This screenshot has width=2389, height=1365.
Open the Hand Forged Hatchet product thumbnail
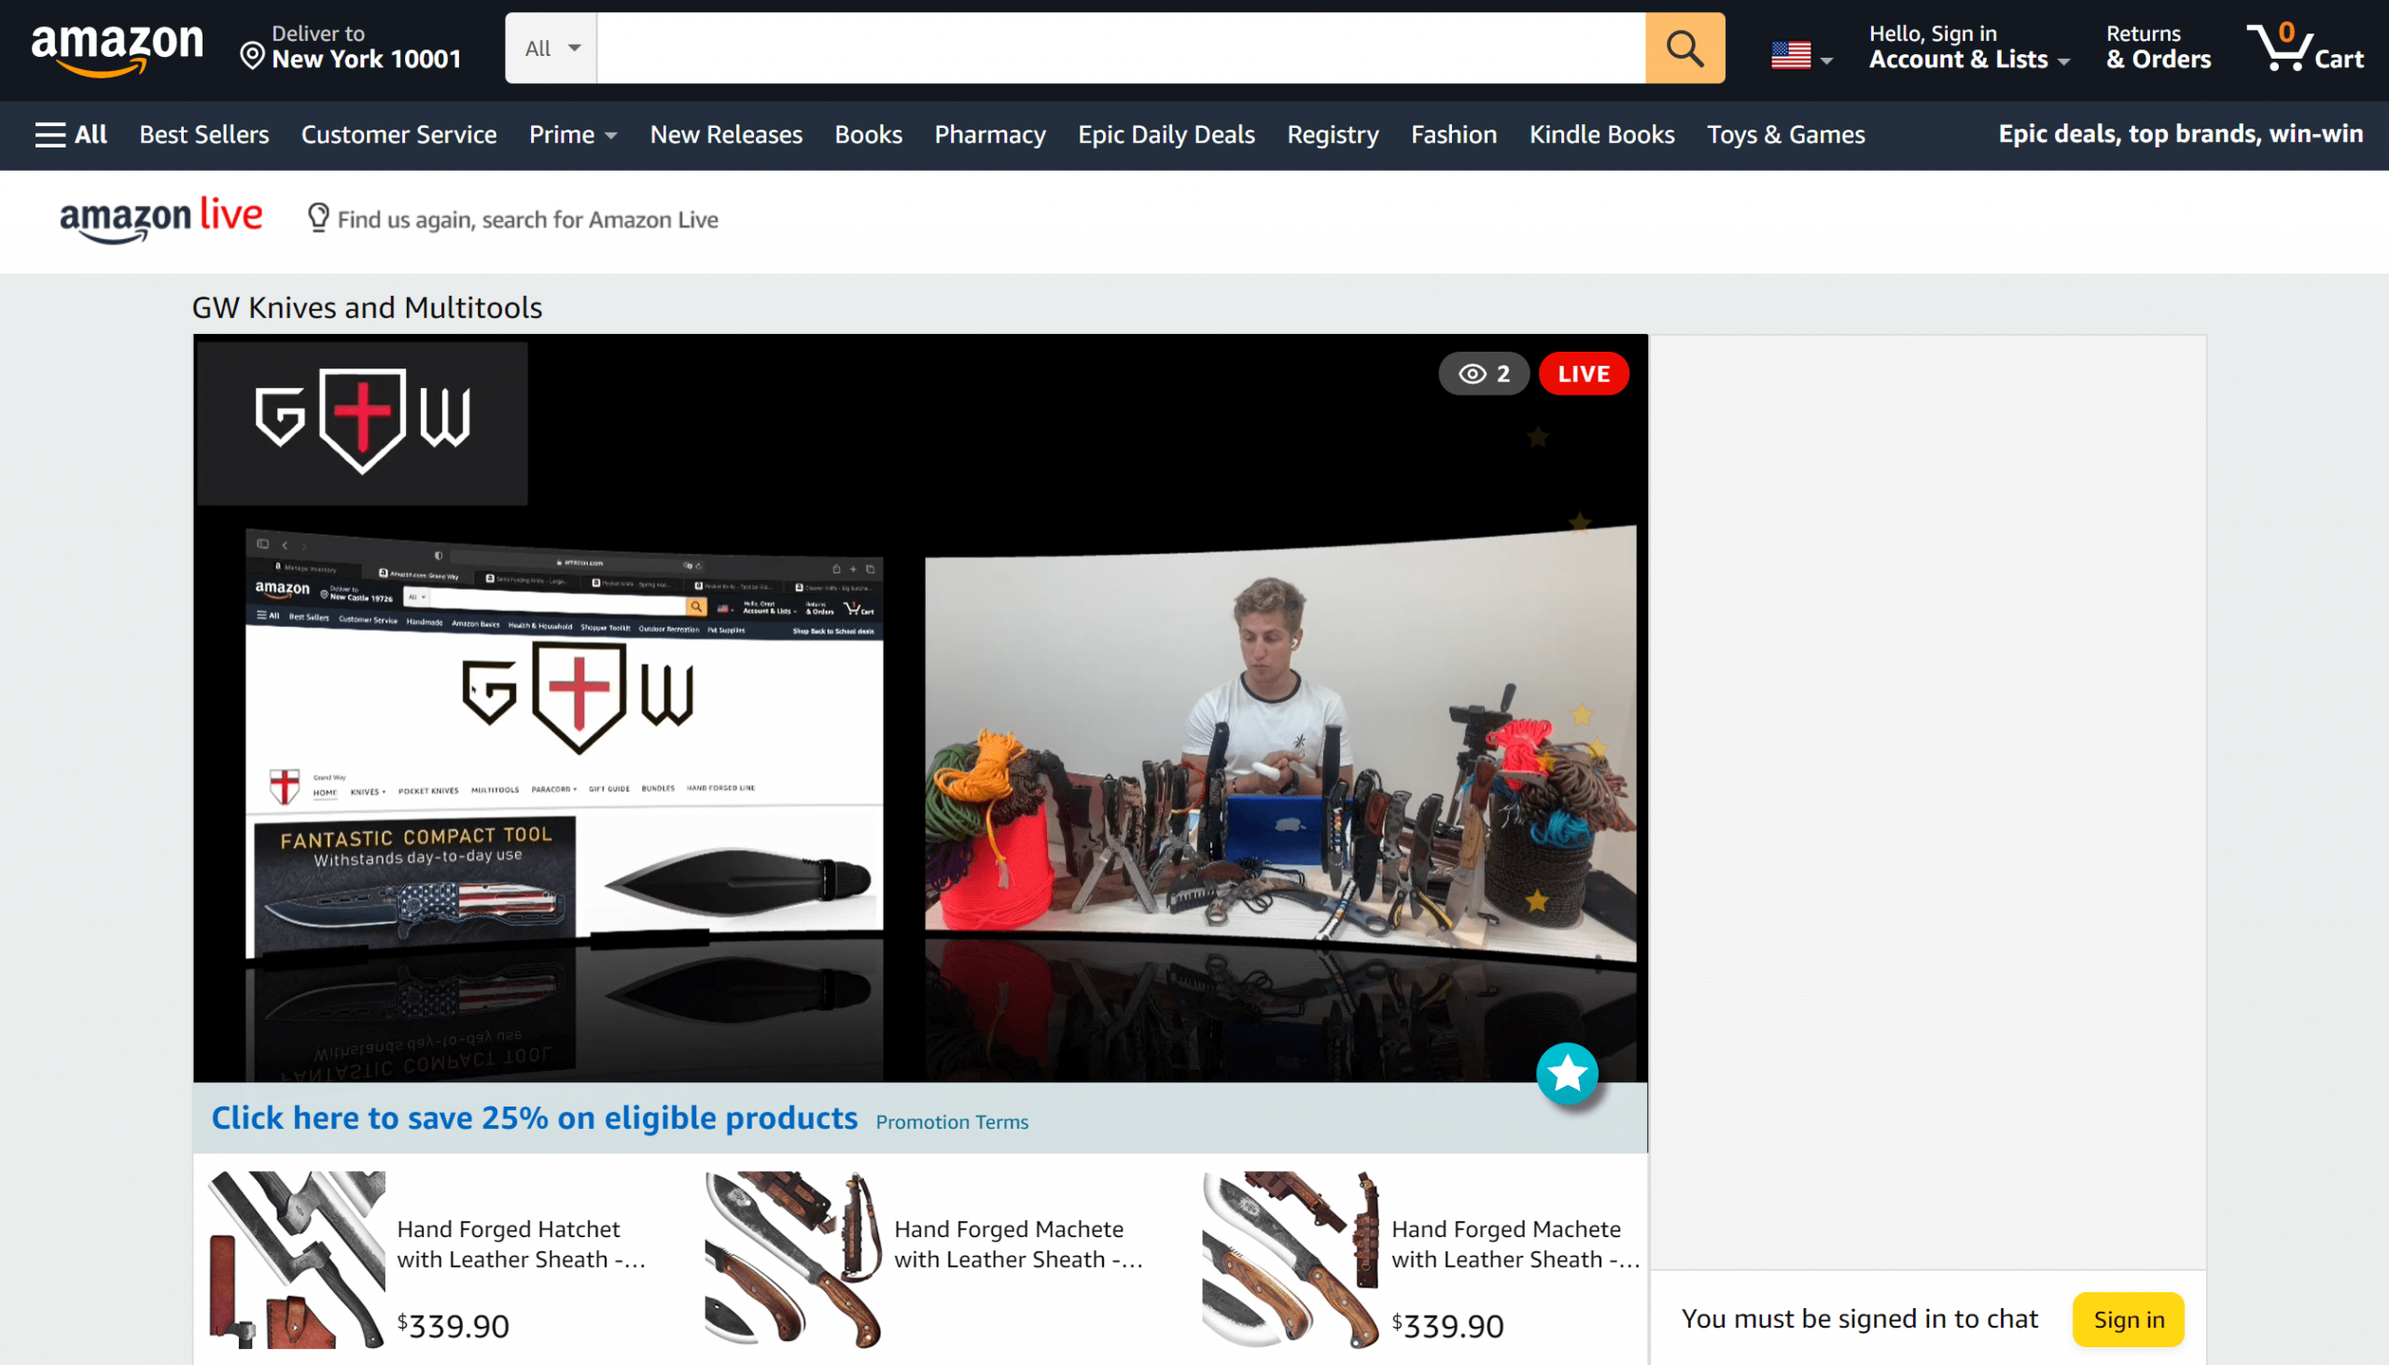pos(296,1259)
